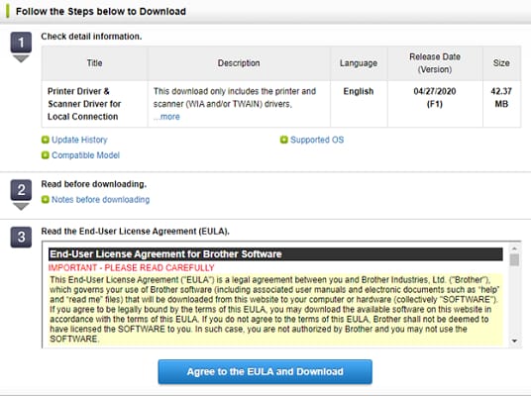Click the 'Read before downloading.' step text
Viewport: 531px width, 396px height.
click(94, 184)
